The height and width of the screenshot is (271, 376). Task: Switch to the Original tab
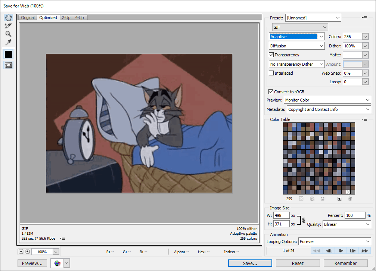click(x=28, y=18)
